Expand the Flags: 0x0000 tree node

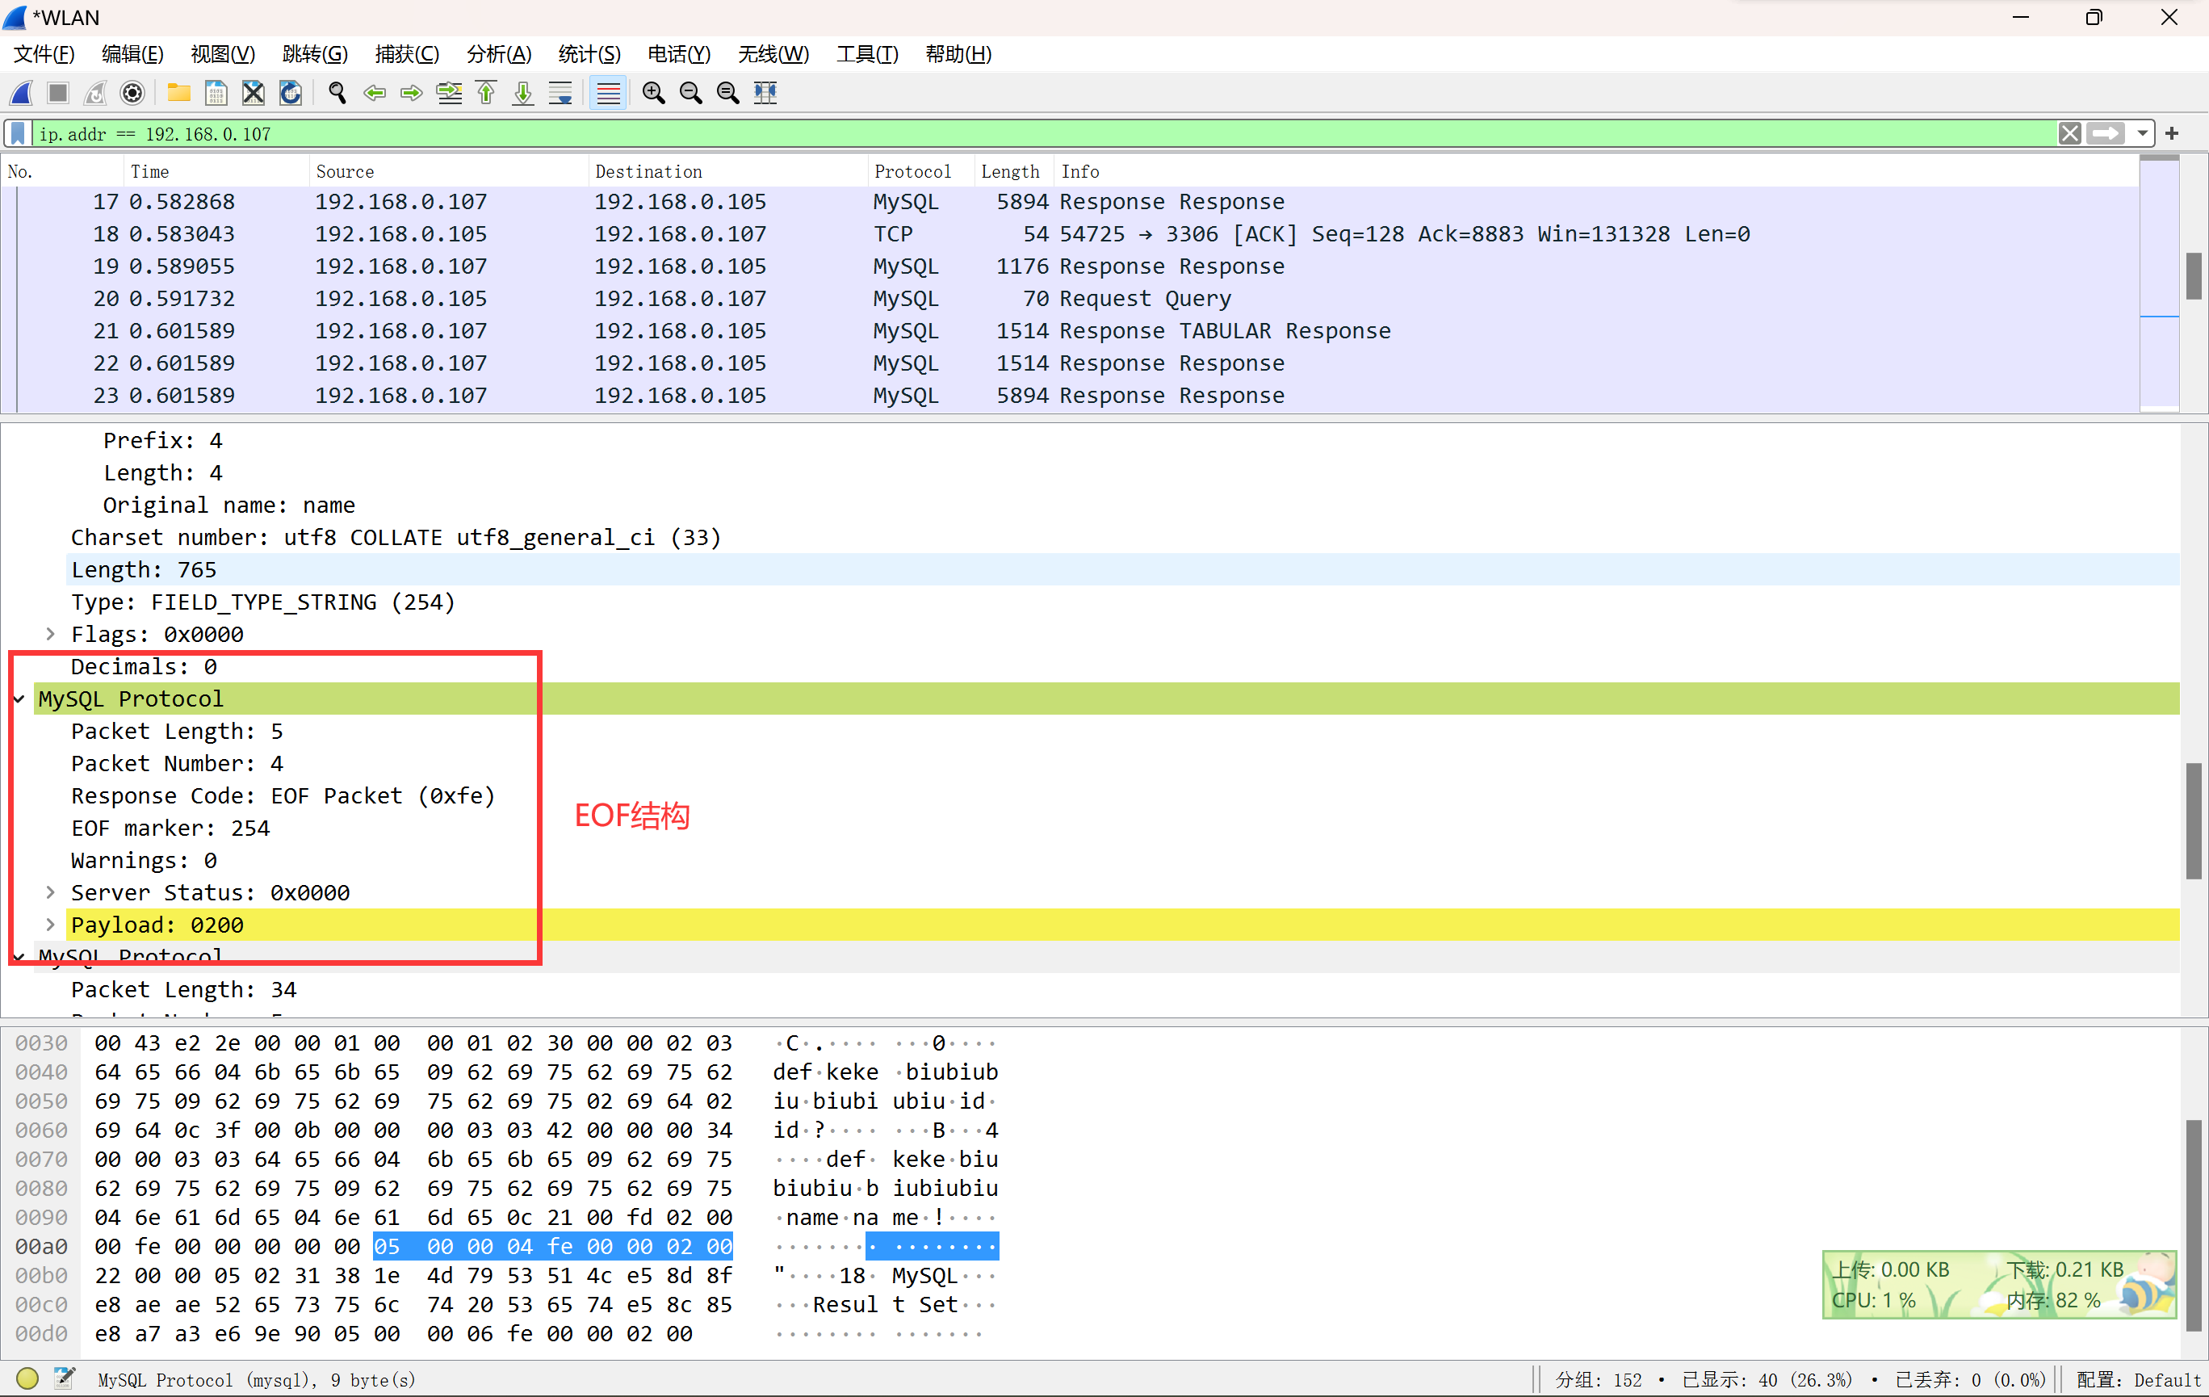click(x=50, y=634)
